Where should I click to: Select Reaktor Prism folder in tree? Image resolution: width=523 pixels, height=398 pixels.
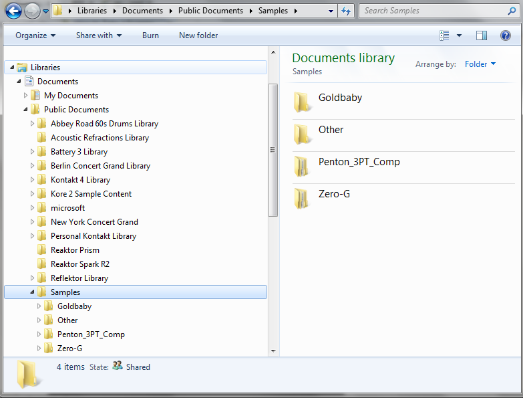pyautogui.click(x=75, y=250)
